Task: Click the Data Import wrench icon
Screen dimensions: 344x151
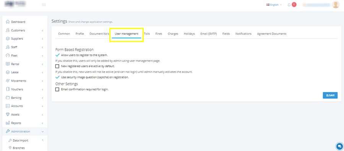Action: pyautogui.click(x=10, y=140)
